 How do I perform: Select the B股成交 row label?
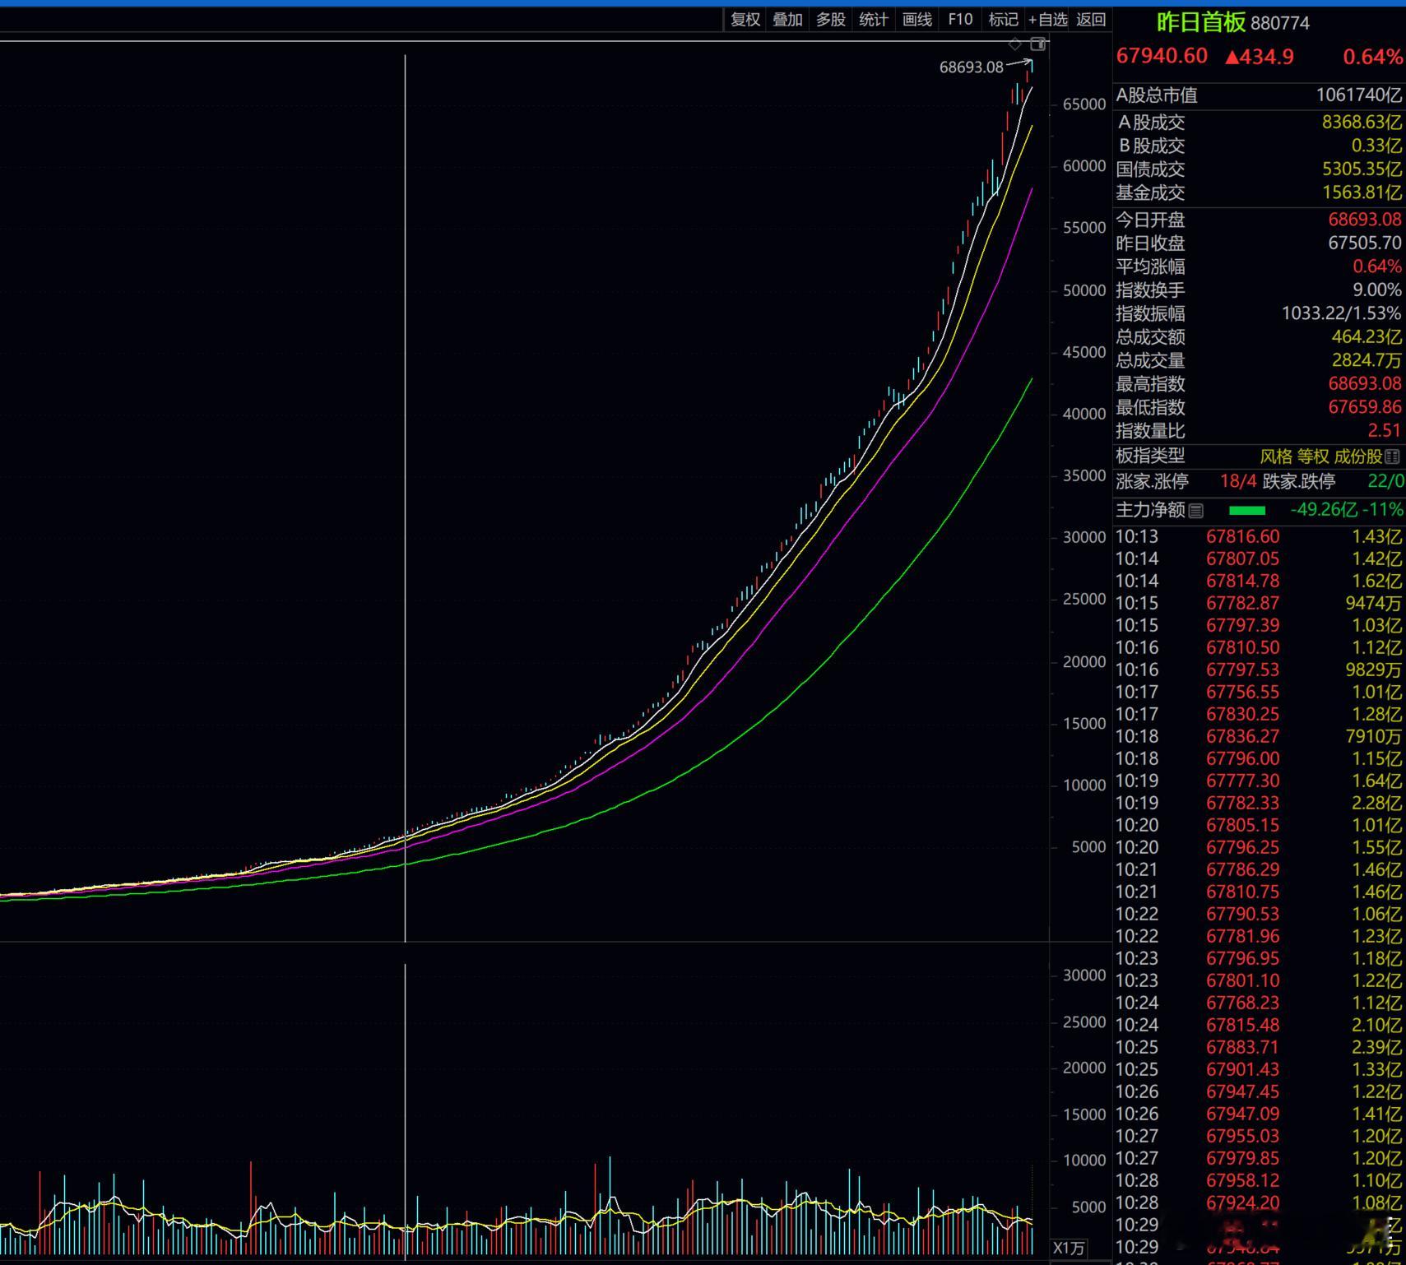[x=1151, y=146]
